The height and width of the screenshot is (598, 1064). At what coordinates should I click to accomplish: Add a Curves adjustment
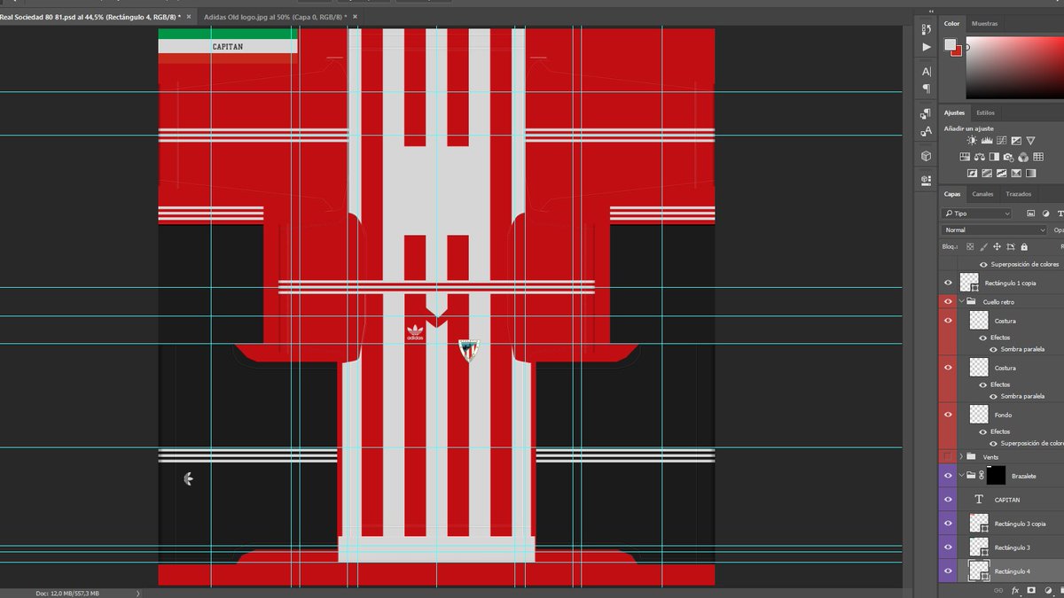[x=1001, y=140]
